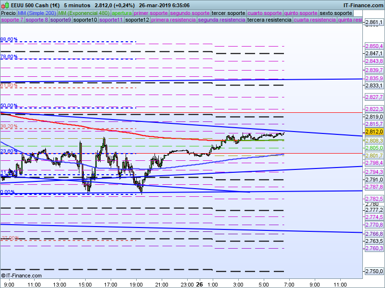Click the 2.770,8 price axis label
The height and width of the screenshot is (288, 385).
pyautogui.click(x=374, y=225)
